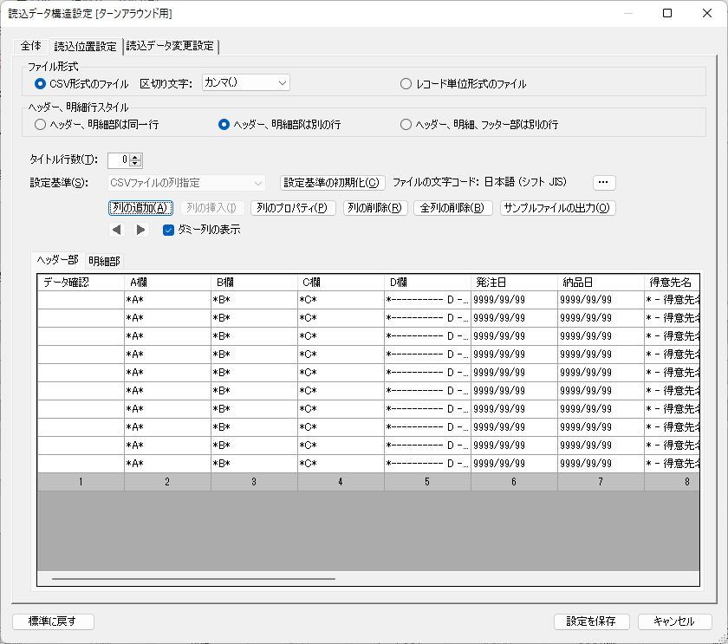Open the ellipsis button beside シフト JIS character code
This screenshot has height=644, width=728.
coord(603,182)
